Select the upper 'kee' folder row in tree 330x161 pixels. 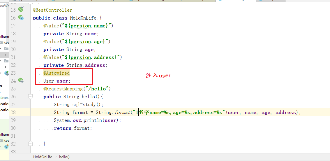point(4,43)
